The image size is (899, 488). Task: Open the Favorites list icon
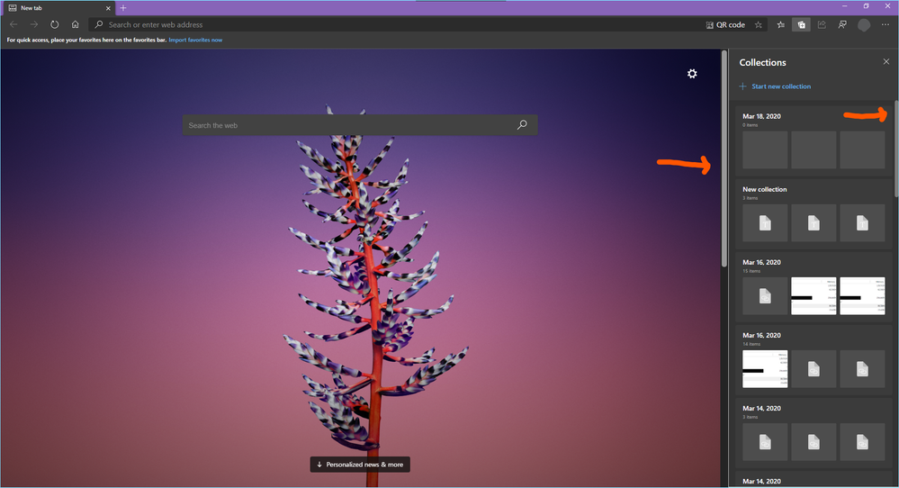coord(780,24)
